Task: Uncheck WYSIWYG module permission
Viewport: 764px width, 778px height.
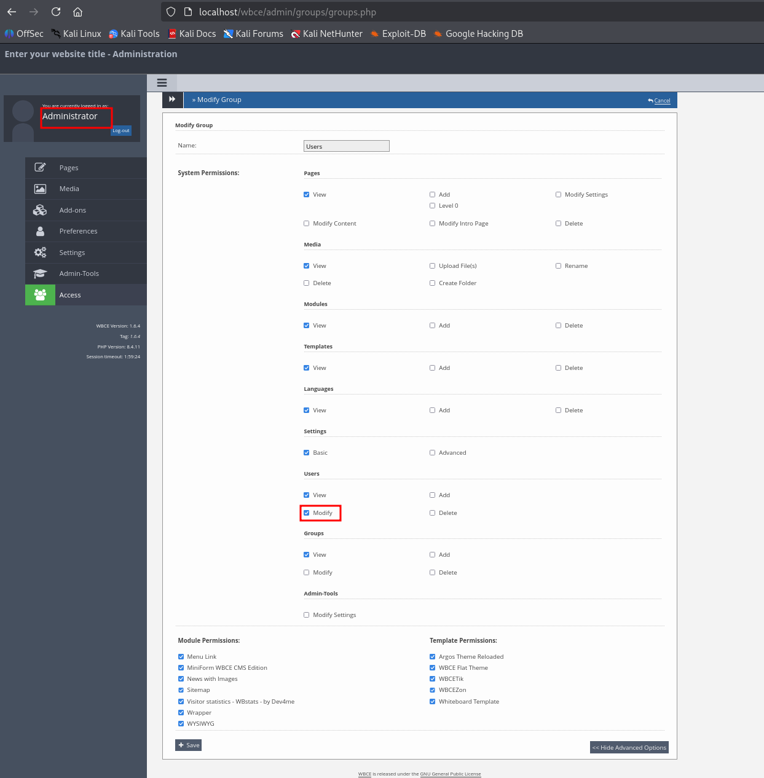Action: [x=181, y=723]
